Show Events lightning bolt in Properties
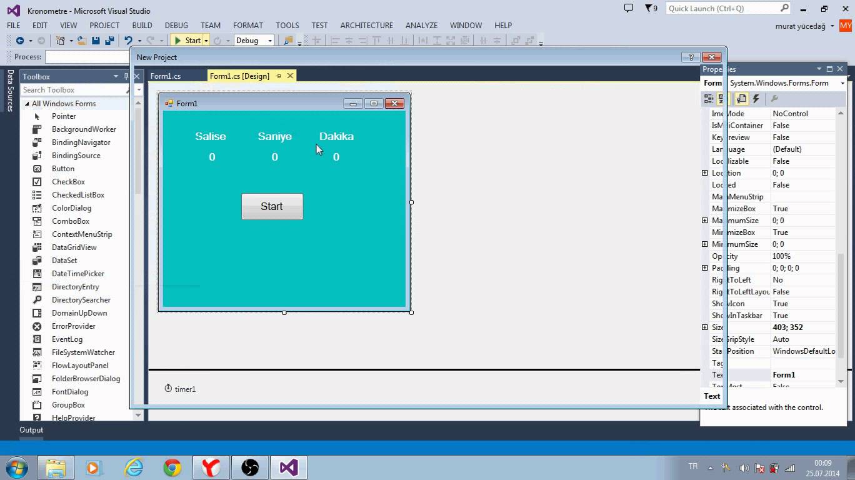Screen dimensions: 855x480 pos(756,99)
